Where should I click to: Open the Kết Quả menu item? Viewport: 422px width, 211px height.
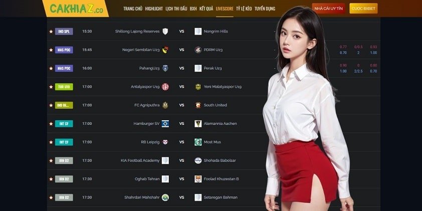coord(206,9)
